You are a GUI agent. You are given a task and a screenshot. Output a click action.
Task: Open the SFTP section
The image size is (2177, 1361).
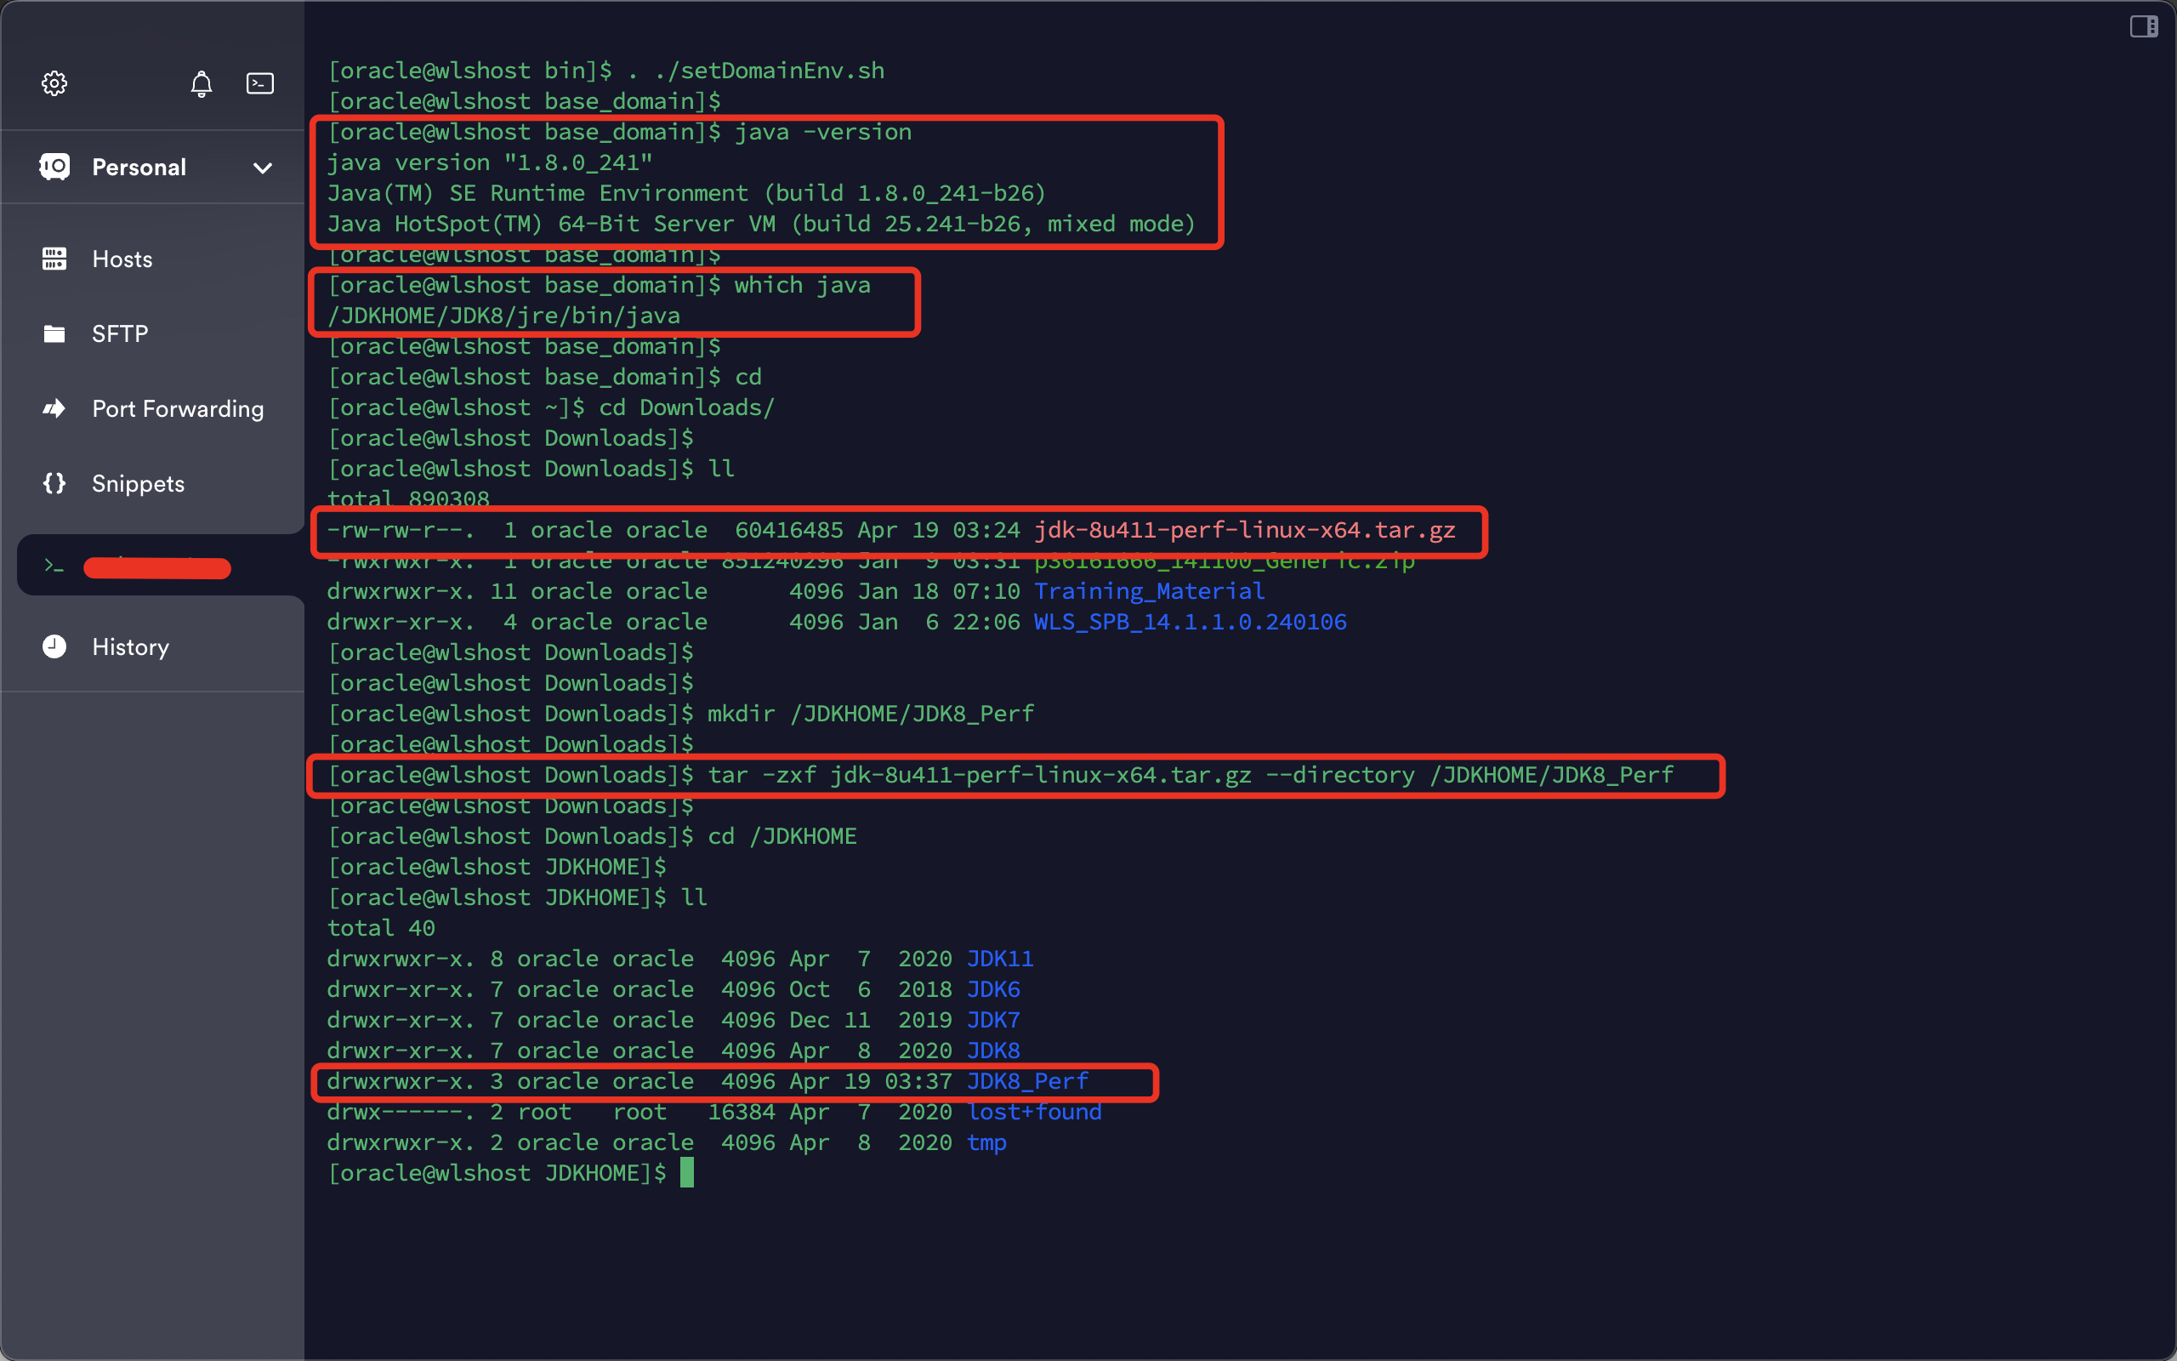pyautogui.click(x=120, y=334)
